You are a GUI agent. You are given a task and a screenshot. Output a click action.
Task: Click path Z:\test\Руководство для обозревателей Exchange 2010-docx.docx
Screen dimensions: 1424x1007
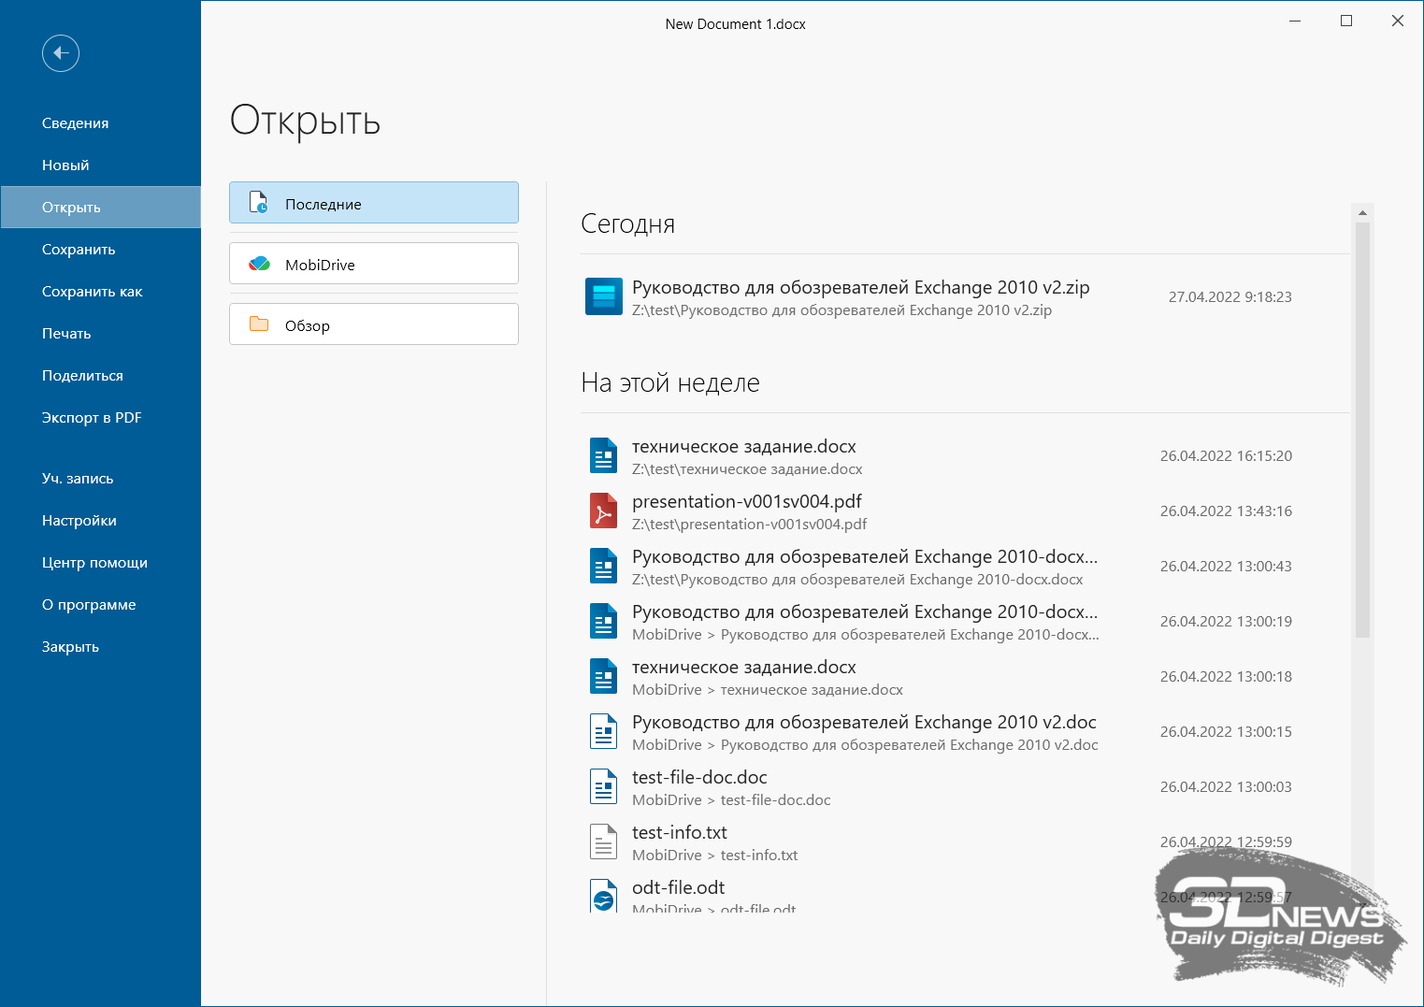[x=857, y=580]
